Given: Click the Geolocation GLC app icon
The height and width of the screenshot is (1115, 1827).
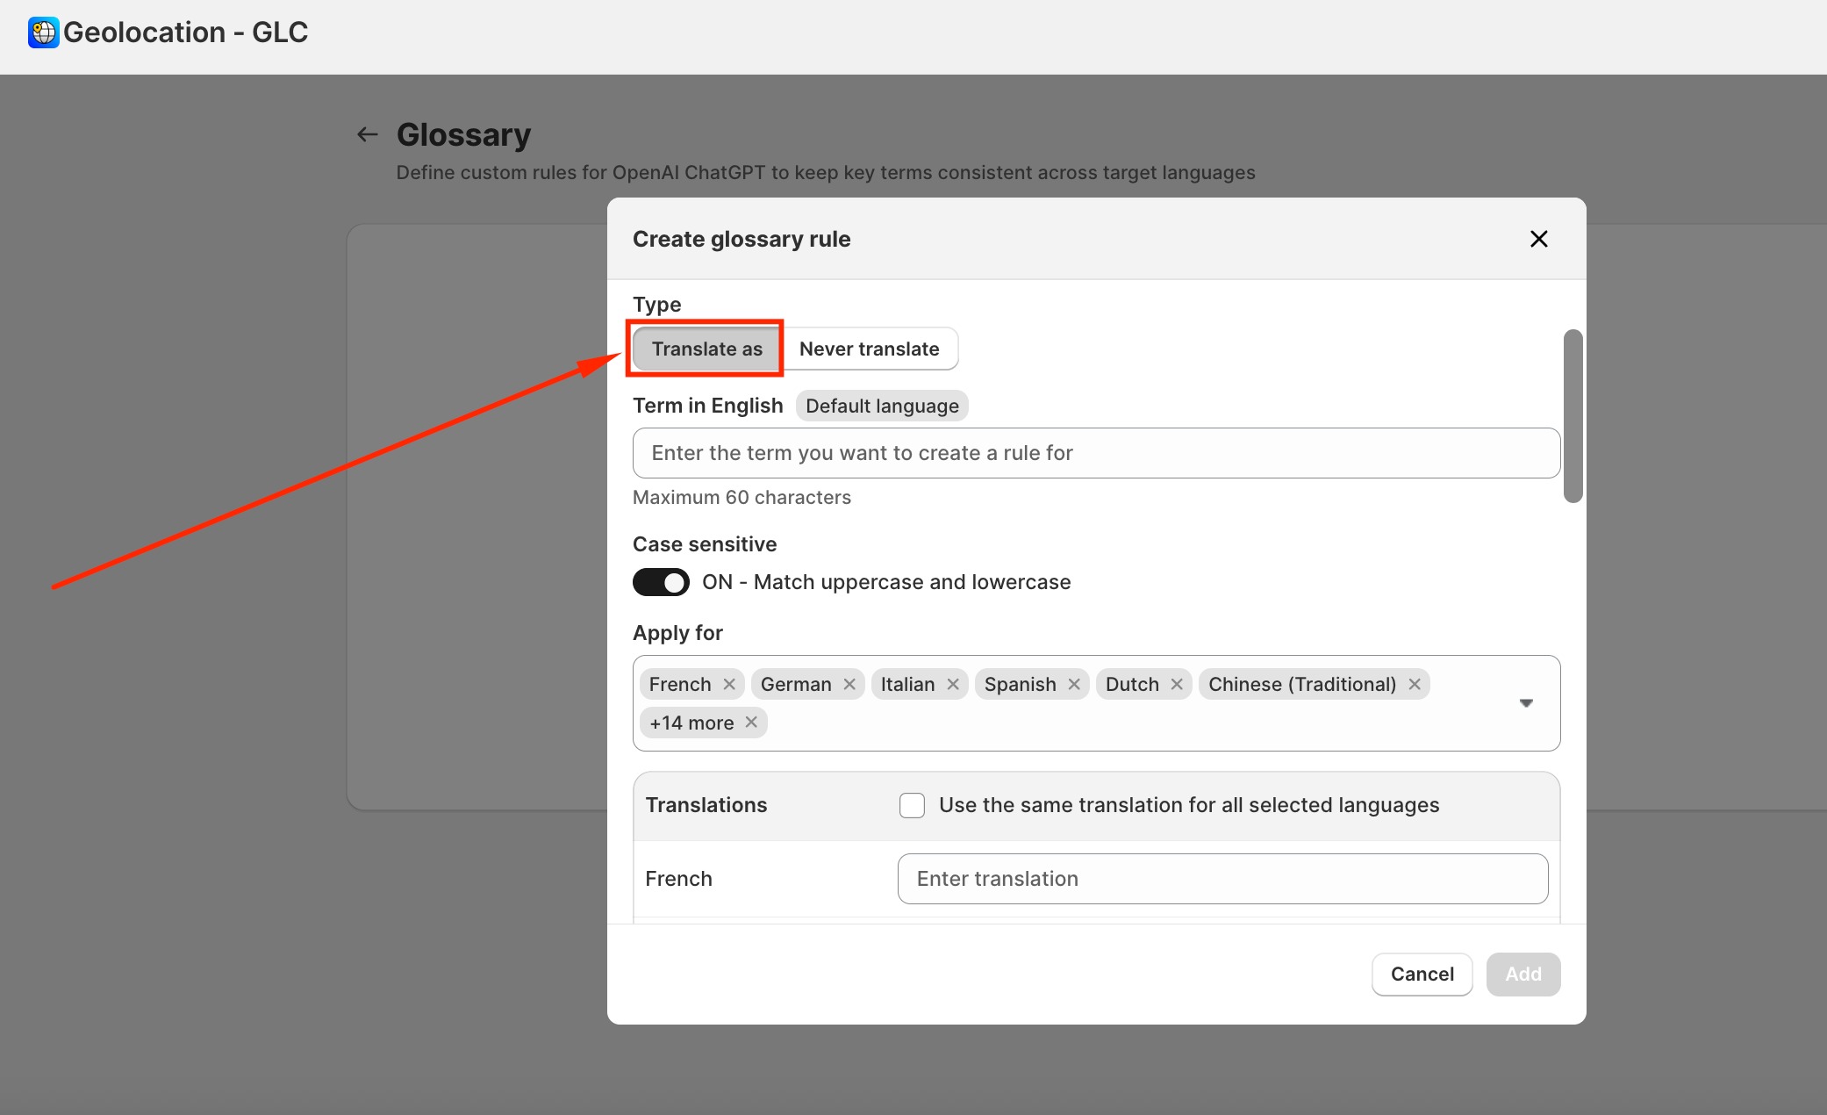Looking at the screenshot, I should (x=43, y=32).
